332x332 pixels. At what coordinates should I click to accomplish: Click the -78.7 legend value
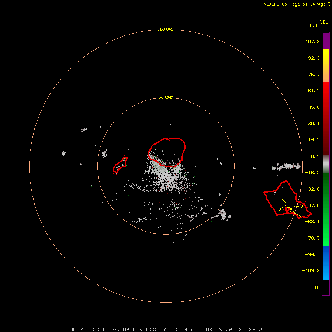click(x=312, y=238)
